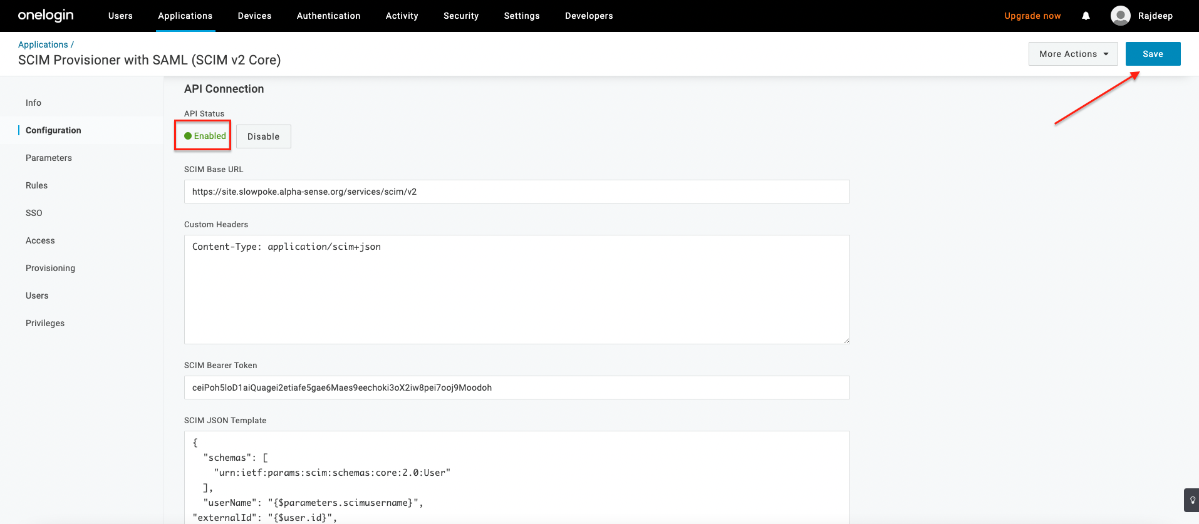
Task: Save the application configuration
Action: [x=1152, y=54]
